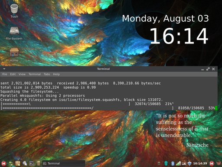Open the network signal tray icon
Viewport: 222px width, 167px height.
click(178, 164)
